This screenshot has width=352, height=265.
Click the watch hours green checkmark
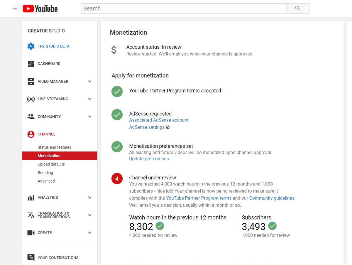[160, 226]
